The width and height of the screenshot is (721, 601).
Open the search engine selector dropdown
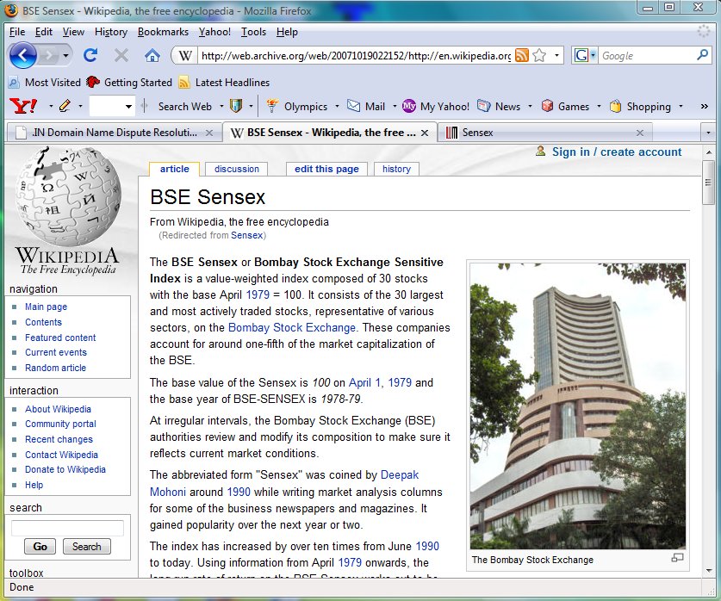click(594, 56)
